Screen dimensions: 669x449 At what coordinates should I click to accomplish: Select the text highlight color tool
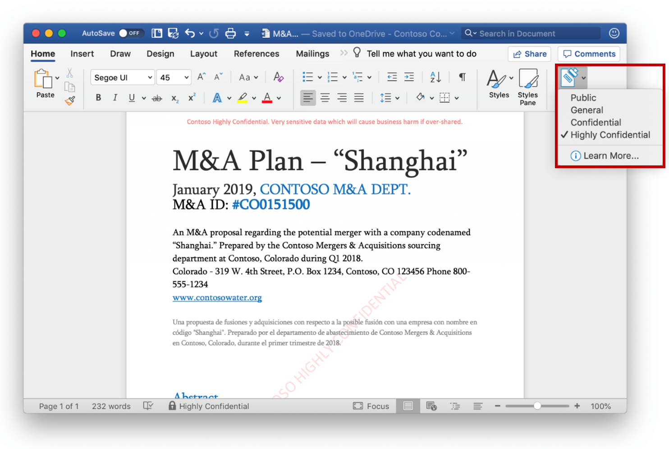(243, 97)
